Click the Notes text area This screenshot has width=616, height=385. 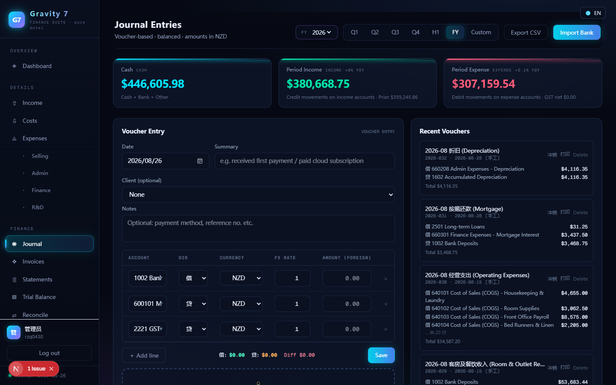point(258,228)
